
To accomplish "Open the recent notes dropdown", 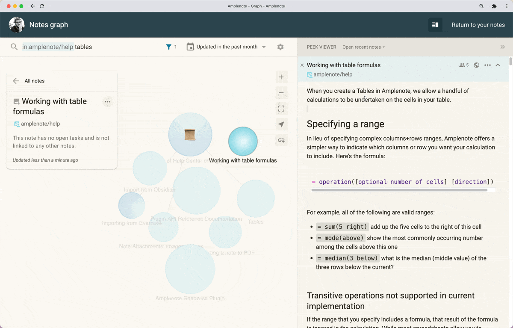I will coord(364,47).
